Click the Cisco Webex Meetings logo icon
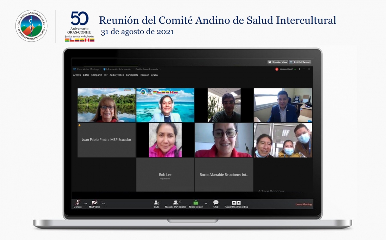 75,69
